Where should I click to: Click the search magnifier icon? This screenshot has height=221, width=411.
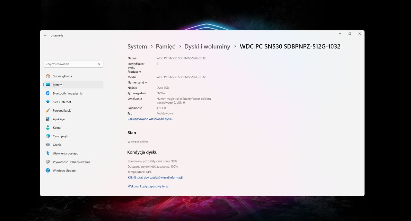tap(100, 64)
